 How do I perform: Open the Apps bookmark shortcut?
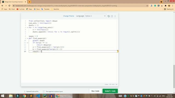click(4, 9)
